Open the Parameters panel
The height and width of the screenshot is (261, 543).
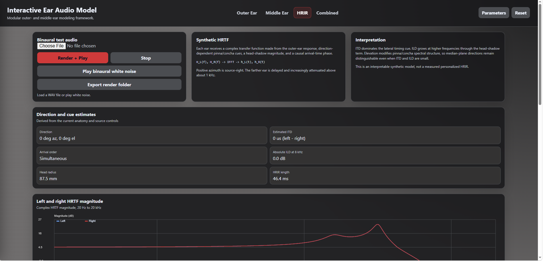[494, 13]
